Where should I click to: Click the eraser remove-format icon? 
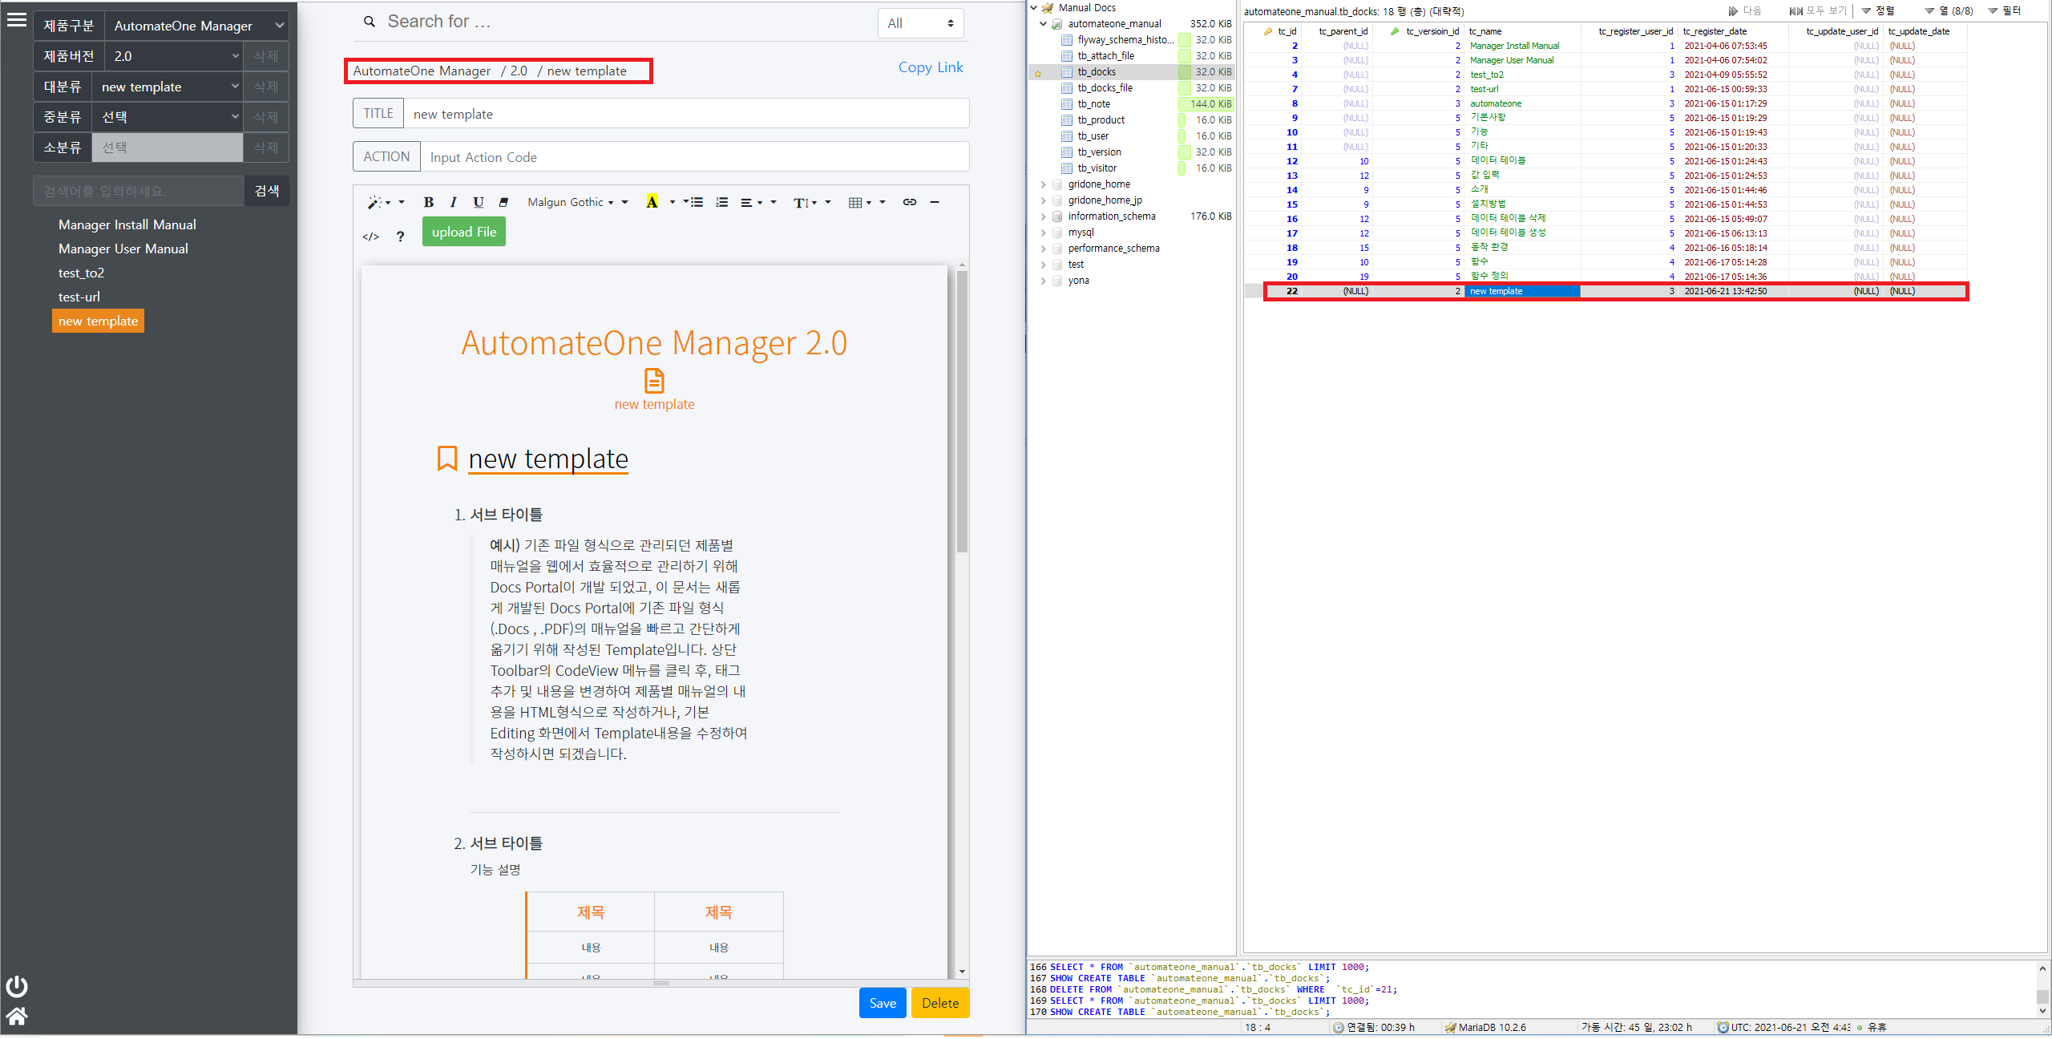(x=503, y=202)
